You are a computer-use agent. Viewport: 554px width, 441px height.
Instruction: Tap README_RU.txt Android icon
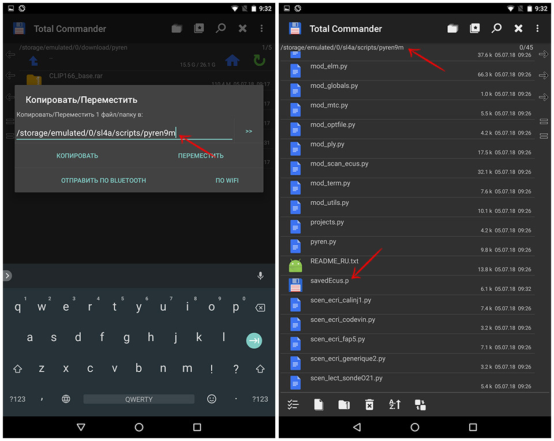[295, 266]
